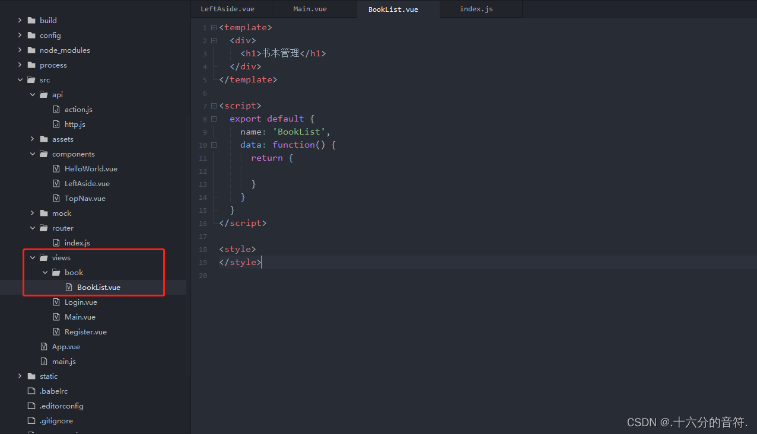Fold the div block on line 2

214,41
